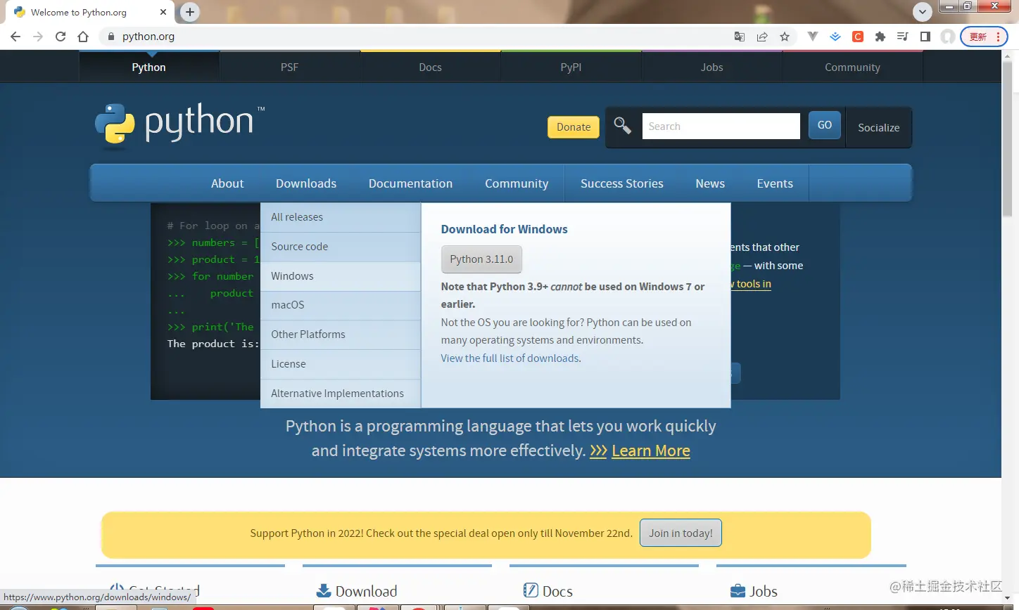
Task: Open the Documentation navigation menu
Action: (410, 183)
